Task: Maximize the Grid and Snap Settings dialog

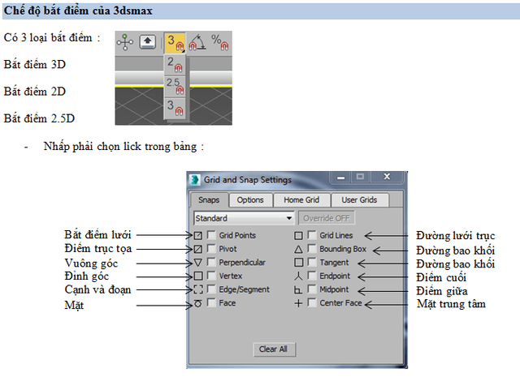Action: (360, 177)
